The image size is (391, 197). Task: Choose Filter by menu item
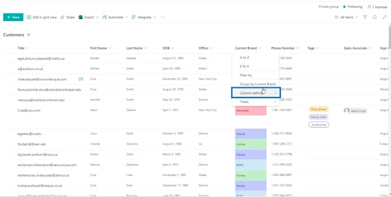[255, 75]
